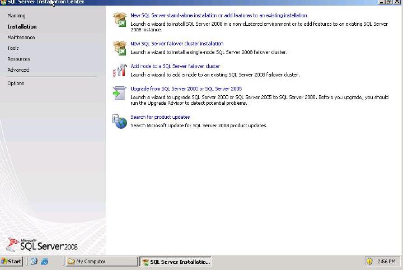The width and height of the screenshot is (403, 270).
Task: Switch to the Advanced page
Action: [18, 70]
